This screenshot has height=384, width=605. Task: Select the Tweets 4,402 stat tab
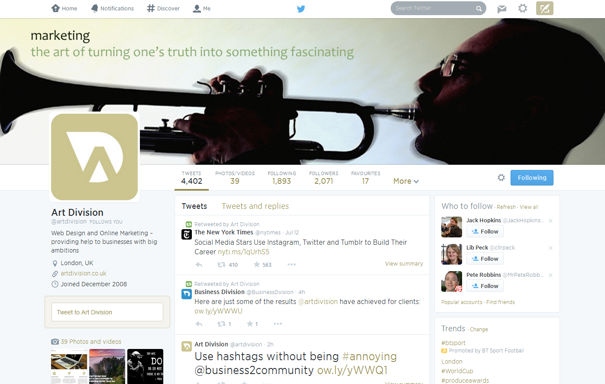(x=191, y=178)
